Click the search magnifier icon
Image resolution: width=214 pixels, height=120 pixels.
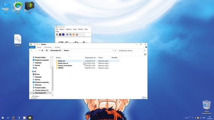(144, 51)
